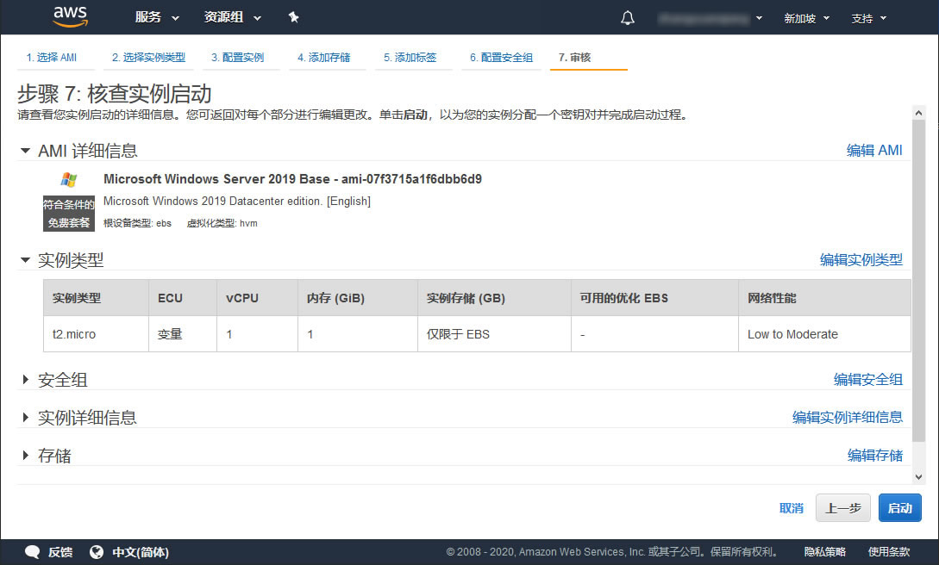Click the 编辑实例类型 link
Viewport: 939px width, 565px height.
click(x=861, y=259)
